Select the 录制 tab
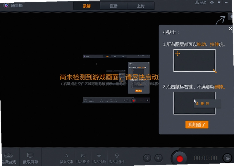The height and width of the screenshot is (166, 234). tap(87, 6)
